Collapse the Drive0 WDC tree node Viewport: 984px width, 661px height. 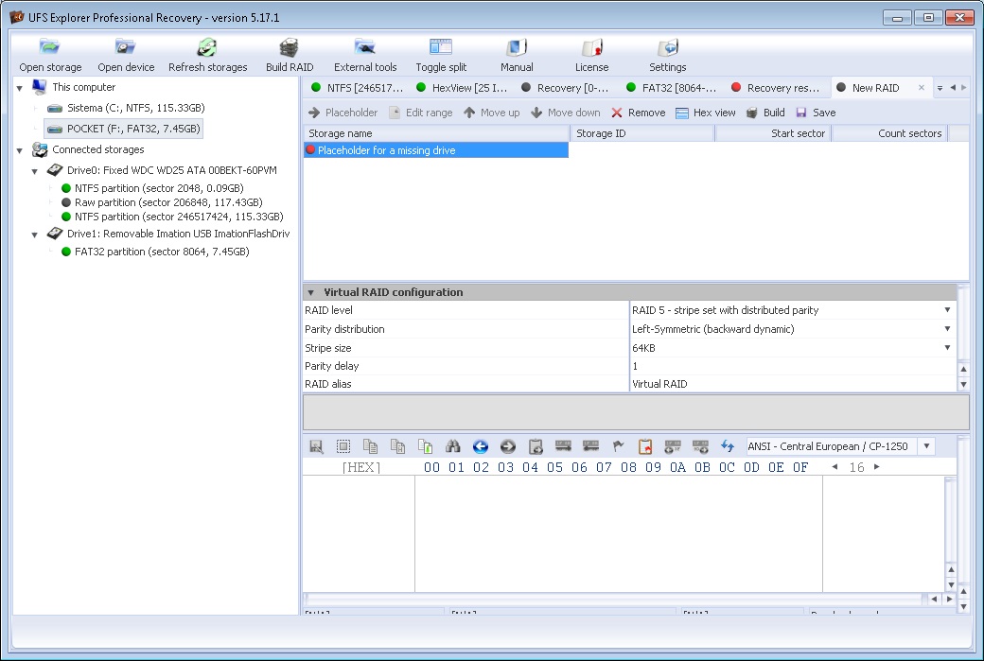click(x=34, y=170)
